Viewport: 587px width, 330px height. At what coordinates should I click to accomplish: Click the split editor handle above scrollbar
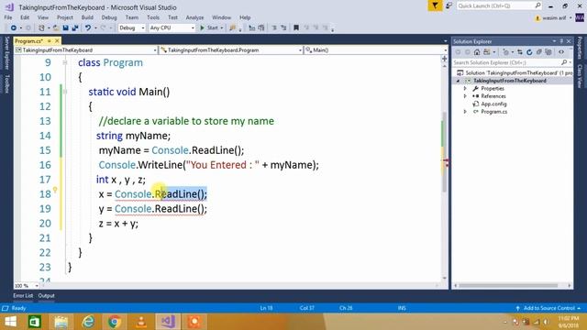444,59
